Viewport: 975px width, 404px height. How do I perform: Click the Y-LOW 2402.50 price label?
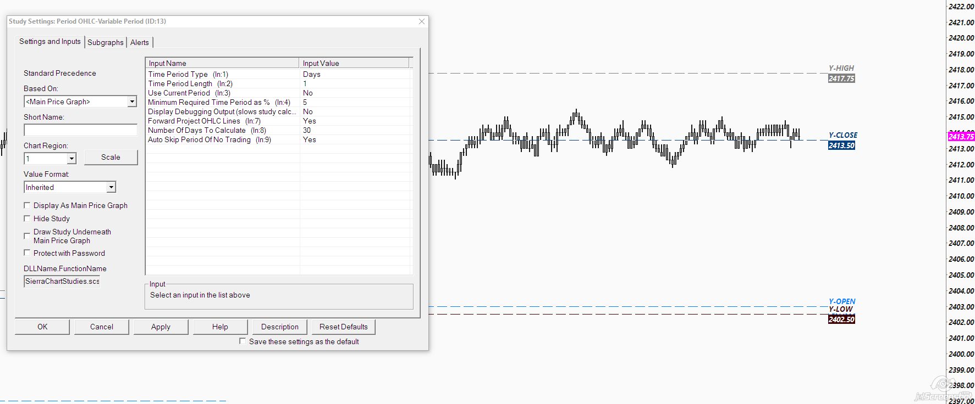(x=841, y=319)
